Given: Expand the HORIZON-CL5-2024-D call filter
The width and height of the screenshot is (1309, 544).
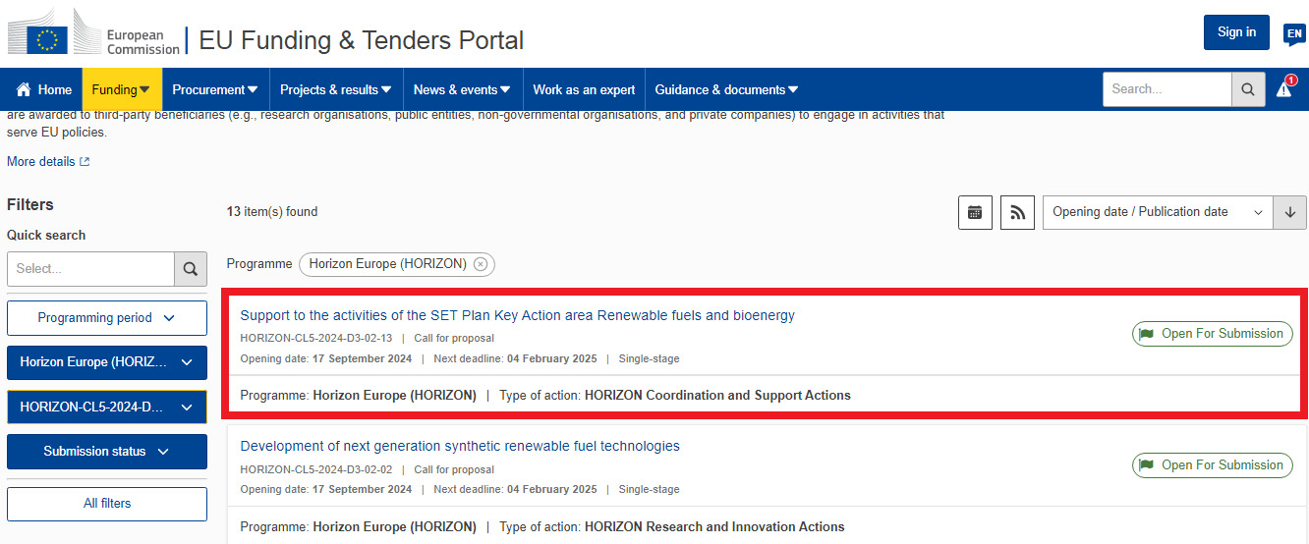Looking at the screenshot, I should 107,407.
